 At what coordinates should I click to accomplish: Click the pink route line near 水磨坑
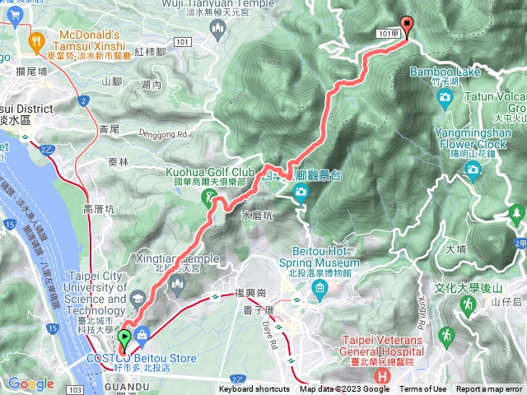[x=238, y=201]
